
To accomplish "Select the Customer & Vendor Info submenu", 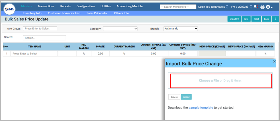I will tap(64, 13).
